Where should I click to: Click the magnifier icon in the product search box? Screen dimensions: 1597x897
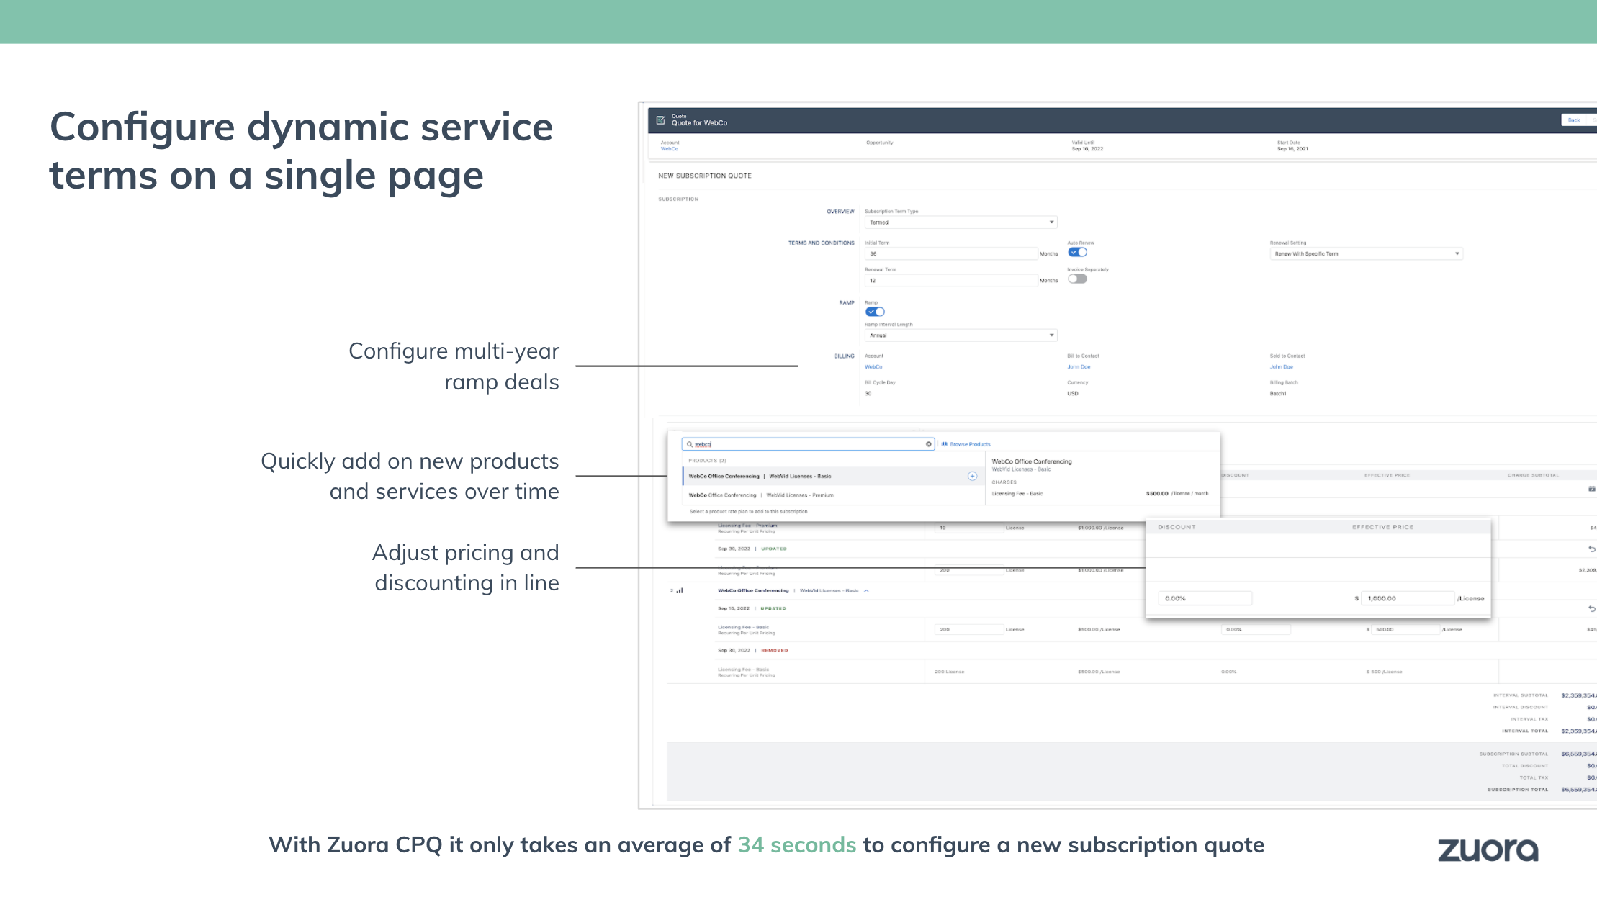(690, 444)
